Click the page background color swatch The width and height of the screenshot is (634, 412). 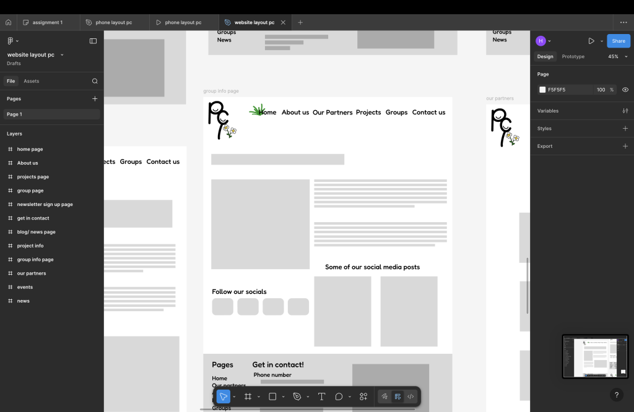point(542,90)
